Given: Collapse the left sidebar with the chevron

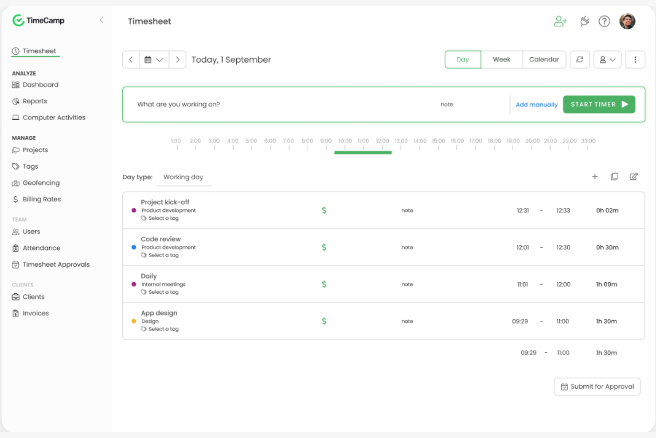Looking at the screenshot, I should click(x=102, y=20).
